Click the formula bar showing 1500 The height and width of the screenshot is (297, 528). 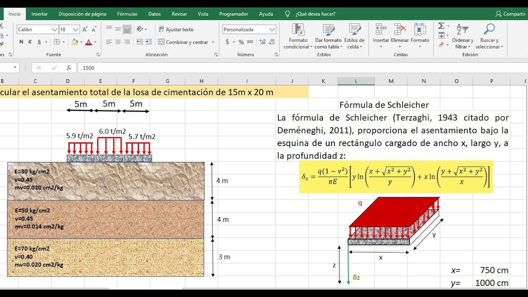pos(303,68)
